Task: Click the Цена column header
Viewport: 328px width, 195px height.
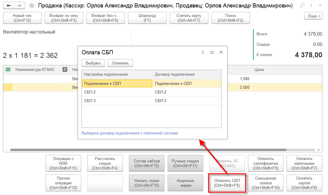Action: coord(287,69)
